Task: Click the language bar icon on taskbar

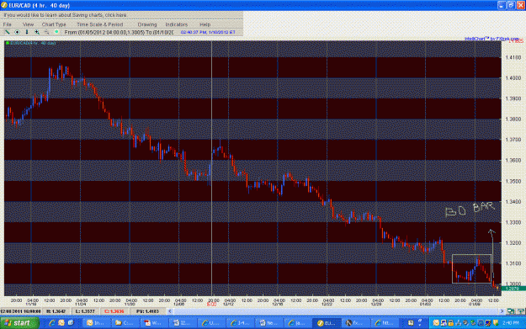Action: [411, 323]
